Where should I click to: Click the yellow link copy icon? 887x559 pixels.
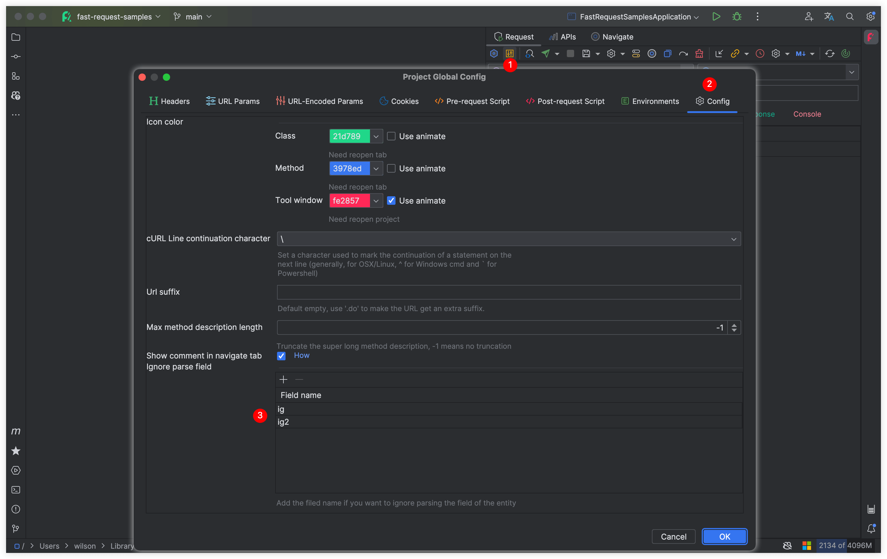point(735,54)
